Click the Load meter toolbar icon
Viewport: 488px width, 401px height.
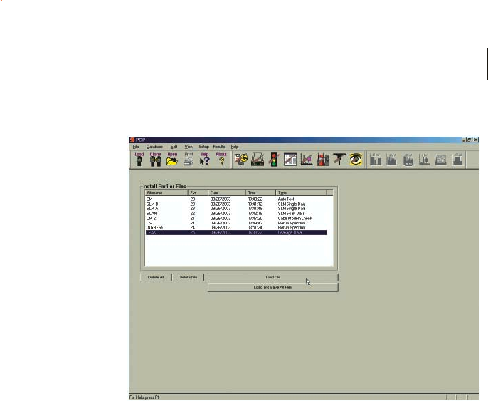tap(139, 160)
